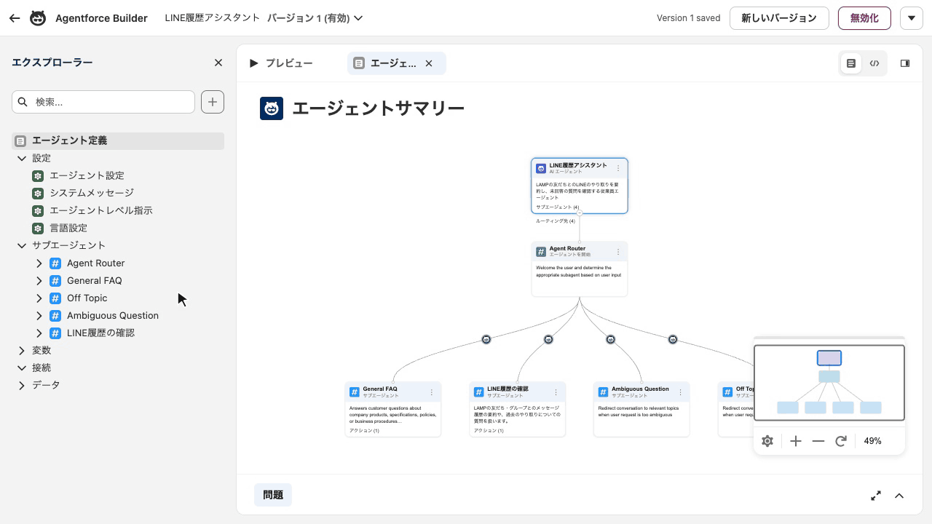932x524 pixels.
Task: Open canvas settings gear in the minimap toolbar
Action: pos(767,441)
